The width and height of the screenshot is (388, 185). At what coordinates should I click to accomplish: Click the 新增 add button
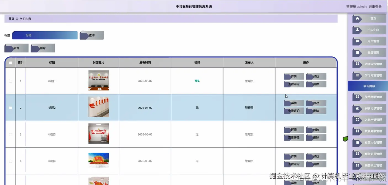(17, 48)
